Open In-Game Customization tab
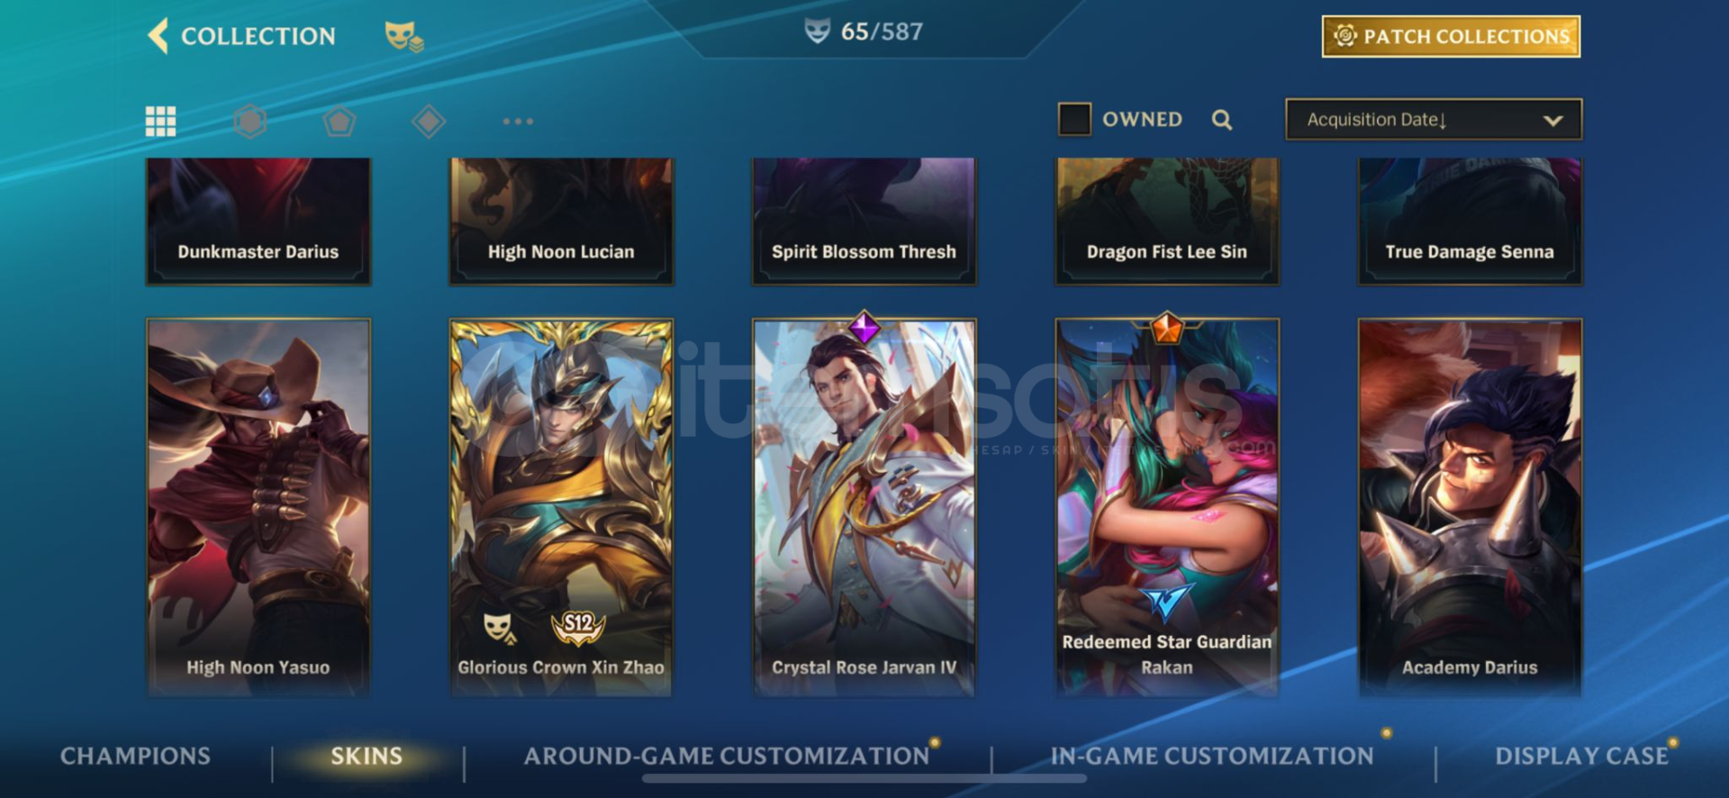Screen dimensions: 1729x798 1212,756
